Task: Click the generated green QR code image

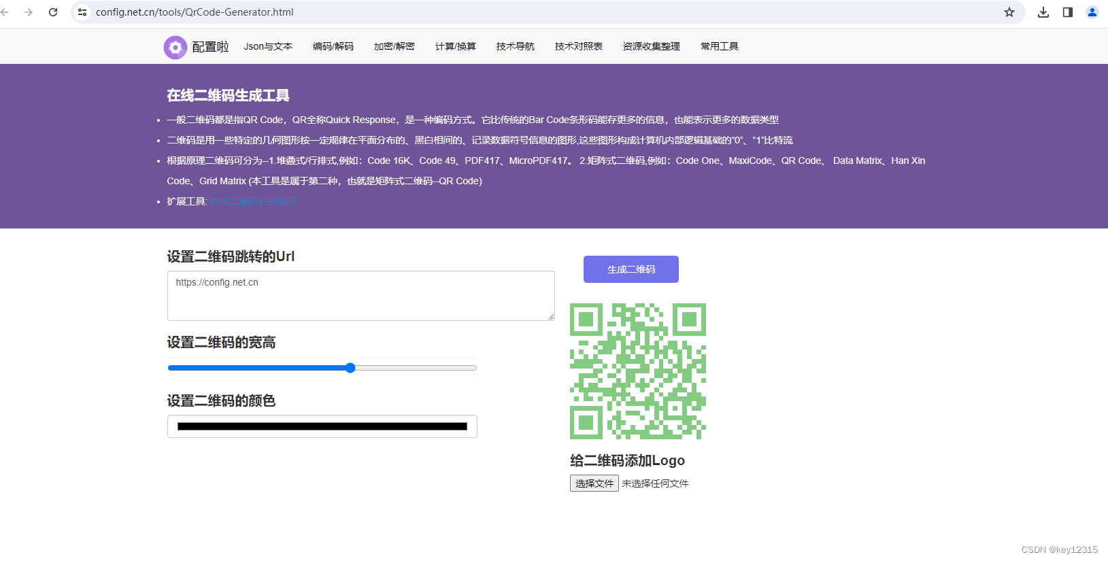Action: pyautogui.click(x=638, y=371)
